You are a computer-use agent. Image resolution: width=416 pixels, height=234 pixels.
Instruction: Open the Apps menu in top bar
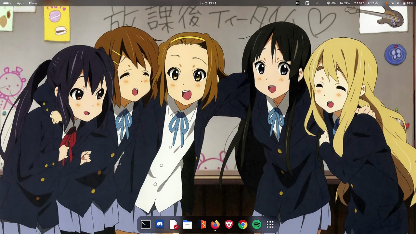tap(20, 3)
